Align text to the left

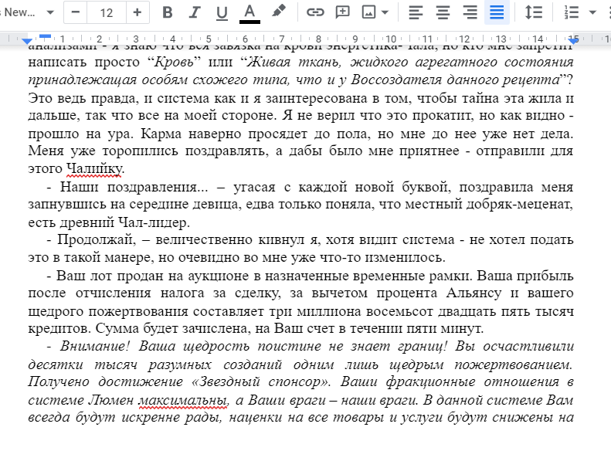(416, 12)
